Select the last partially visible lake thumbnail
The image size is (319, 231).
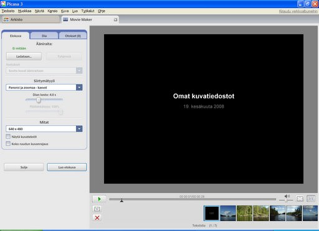310,213
